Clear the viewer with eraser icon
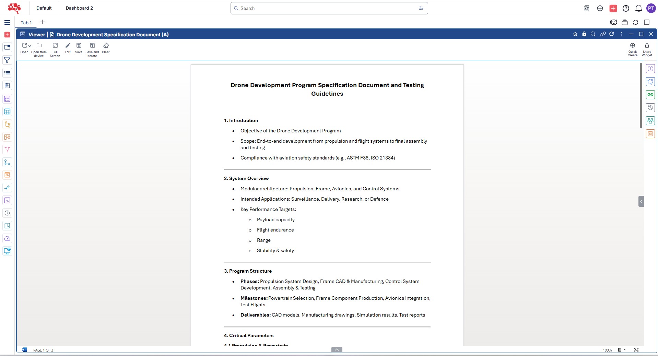Image resolution: width=658 pixels, height=356 pixels. (106, 46)
